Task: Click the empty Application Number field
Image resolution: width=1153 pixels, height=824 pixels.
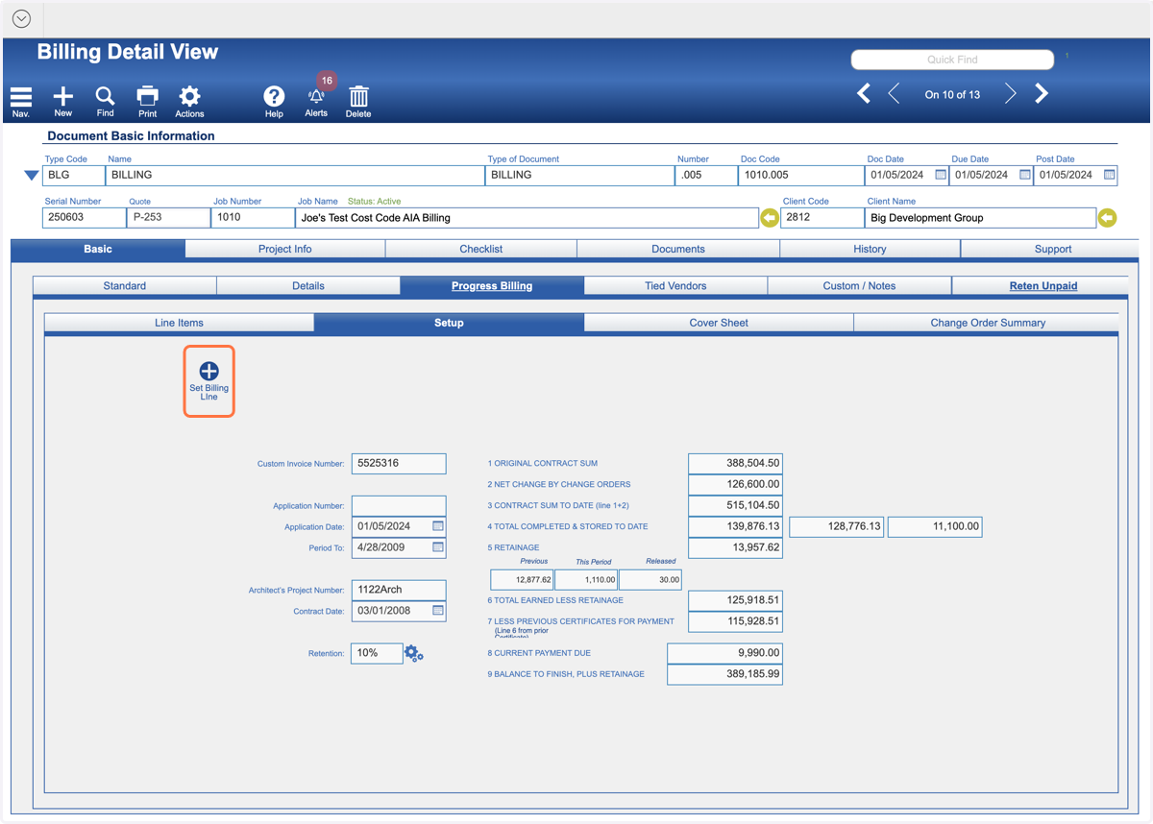Action: 399,505
